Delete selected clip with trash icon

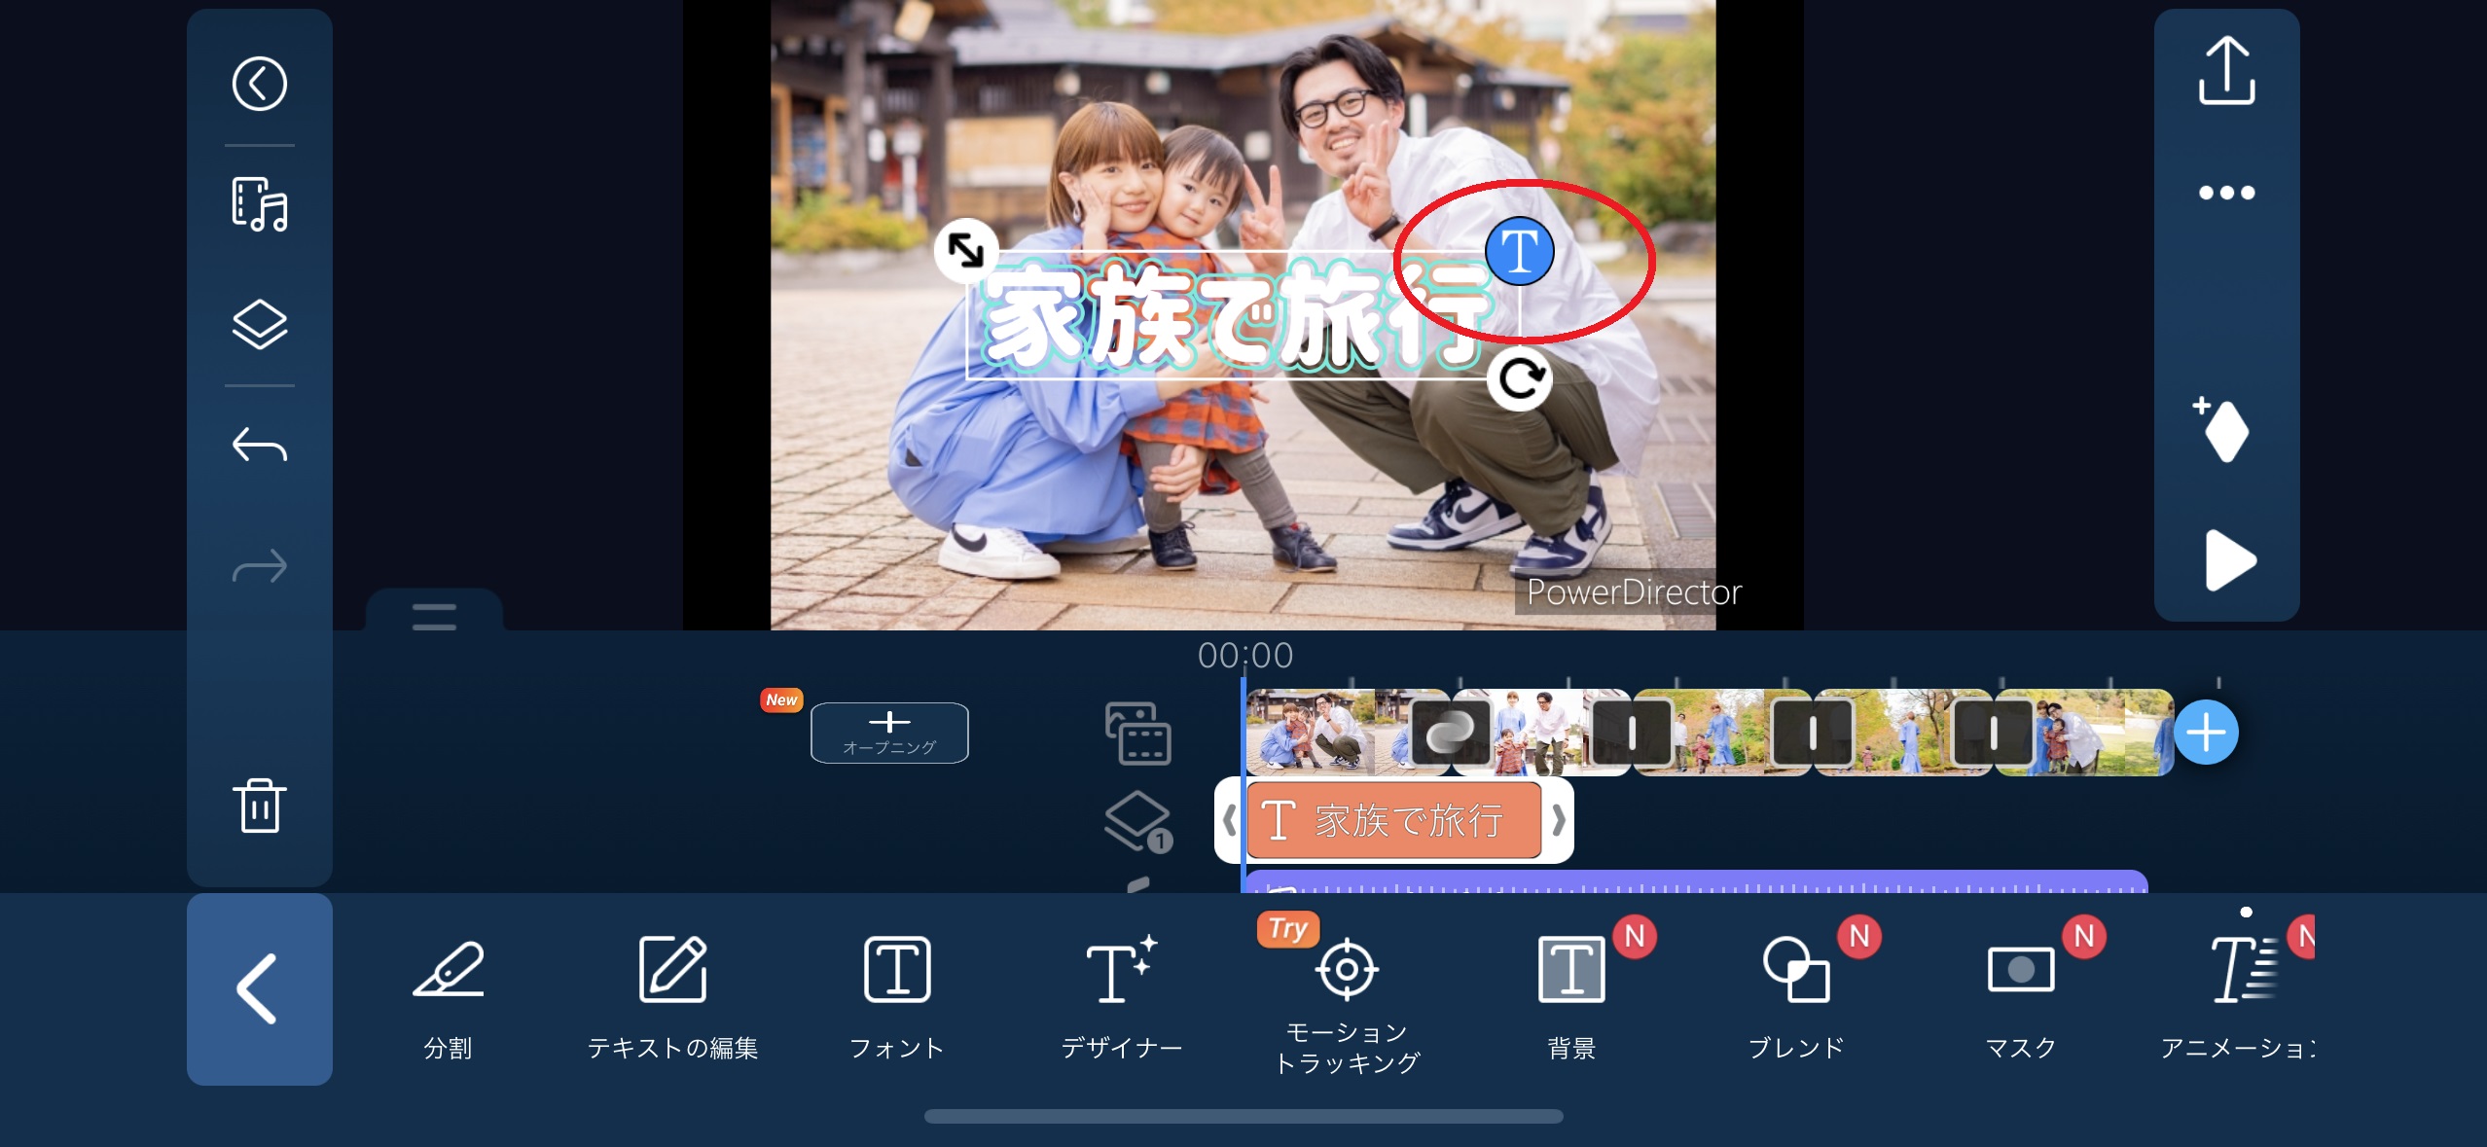coord(260,805)
